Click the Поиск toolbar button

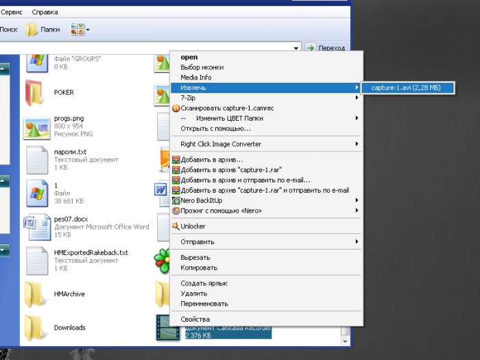click(8, 29)
